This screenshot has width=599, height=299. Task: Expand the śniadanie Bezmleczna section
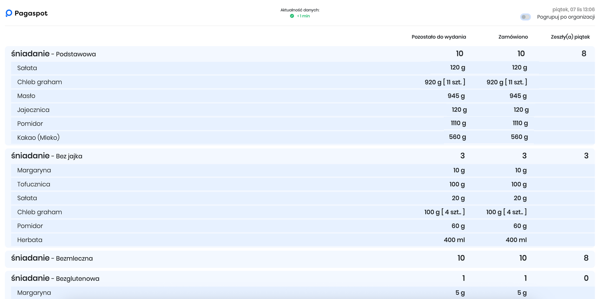pyautogui.click(x=52, y=258)
